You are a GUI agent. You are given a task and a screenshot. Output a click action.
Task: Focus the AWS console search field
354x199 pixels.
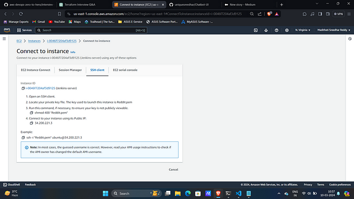pos(91,30)
